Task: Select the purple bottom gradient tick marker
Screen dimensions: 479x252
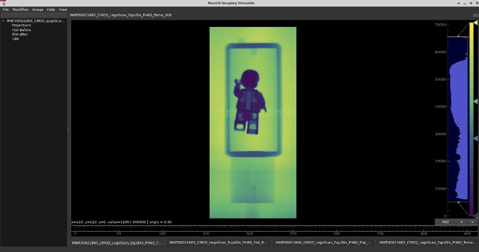Action: click(475, 216)
